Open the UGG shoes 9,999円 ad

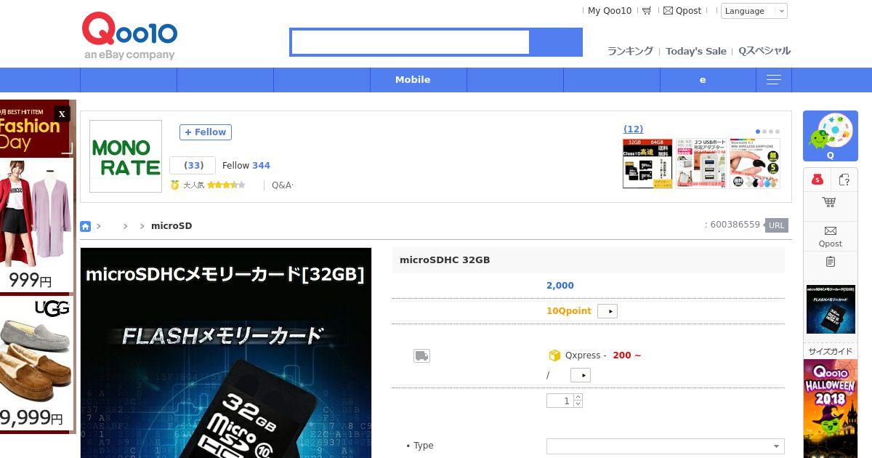click(36, 363)
